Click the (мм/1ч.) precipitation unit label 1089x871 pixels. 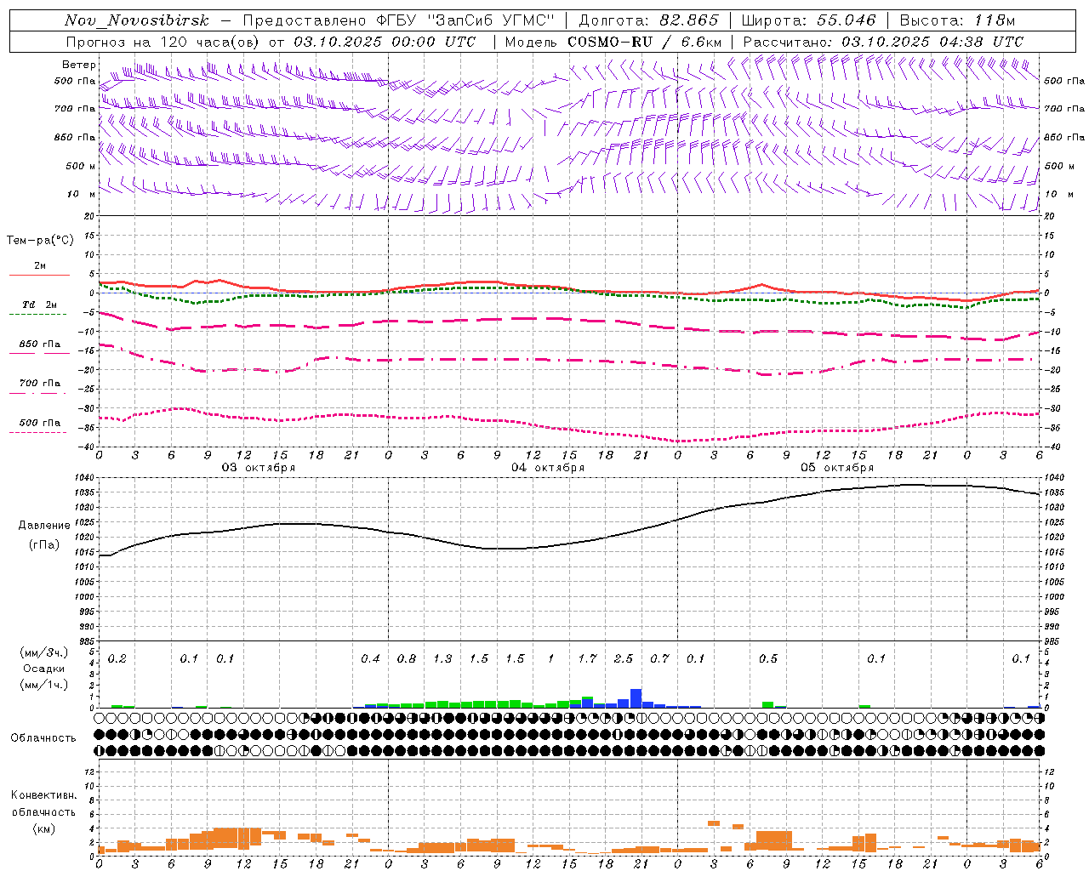point(44,685)
